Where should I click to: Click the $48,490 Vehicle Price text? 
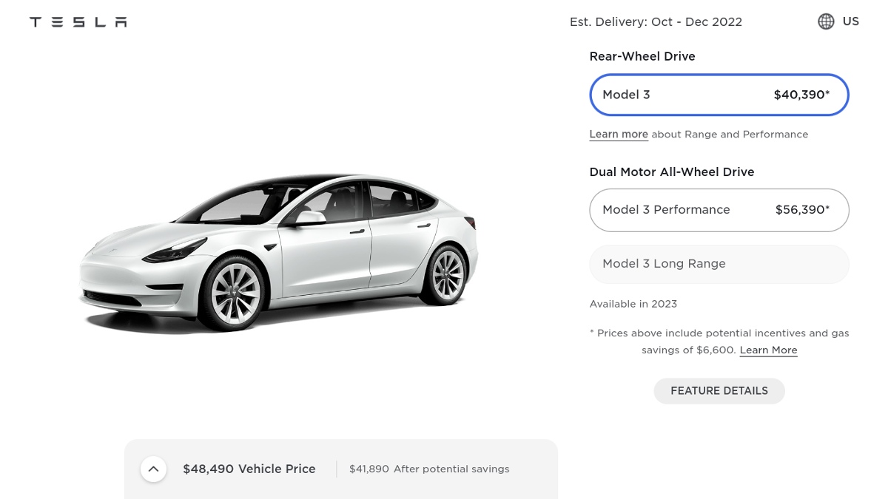point(249,469)
